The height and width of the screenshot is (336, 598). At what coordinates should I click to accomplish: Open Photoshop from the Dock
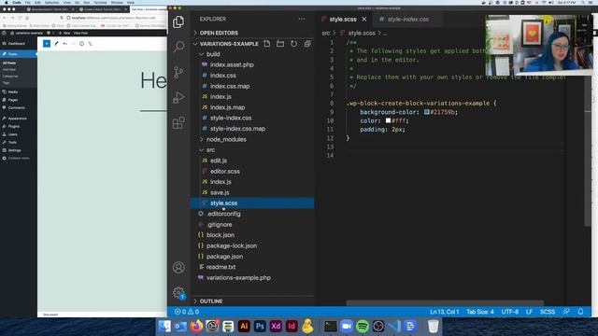tap(260, 326)
